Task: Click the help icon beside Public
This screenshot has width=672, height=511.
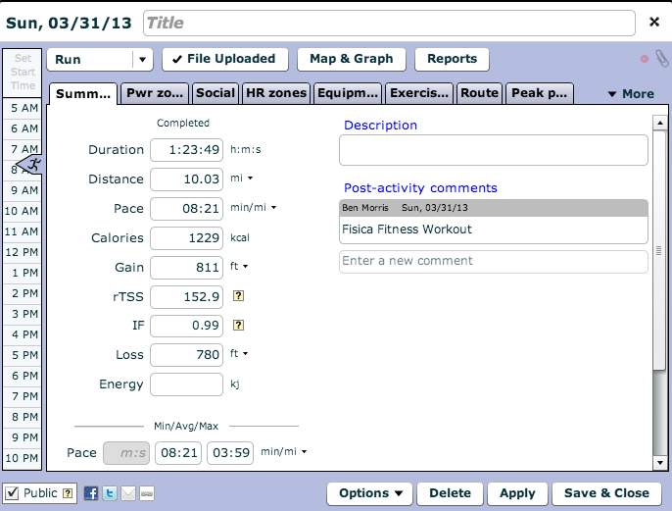Action: coord(68,493)
